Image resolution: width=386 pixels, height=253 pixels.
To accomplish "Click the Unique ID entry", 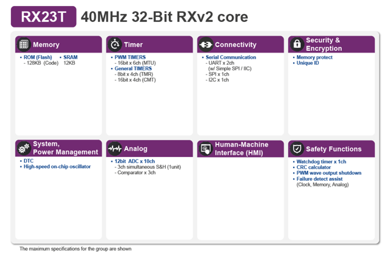I will click(308, 63).
